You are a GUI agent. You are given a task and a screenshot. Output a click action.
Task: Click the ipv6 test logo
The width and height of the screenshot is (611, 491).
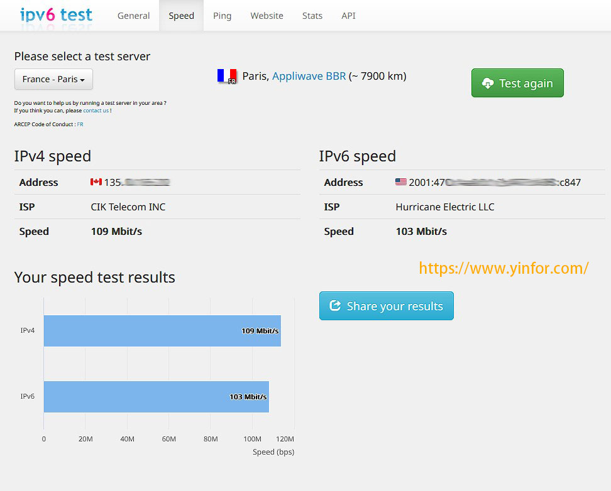click(55, 15)
